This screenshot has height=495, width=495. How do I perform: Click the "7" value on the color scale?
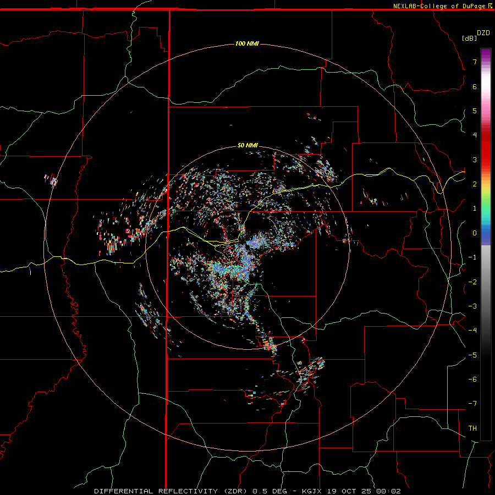coord(475,62)
